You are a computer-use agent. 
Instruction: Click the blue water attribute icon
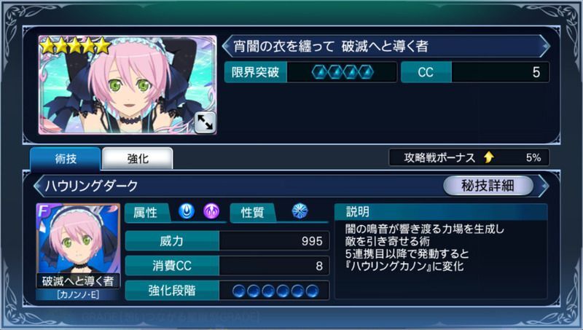pos(187,212)
